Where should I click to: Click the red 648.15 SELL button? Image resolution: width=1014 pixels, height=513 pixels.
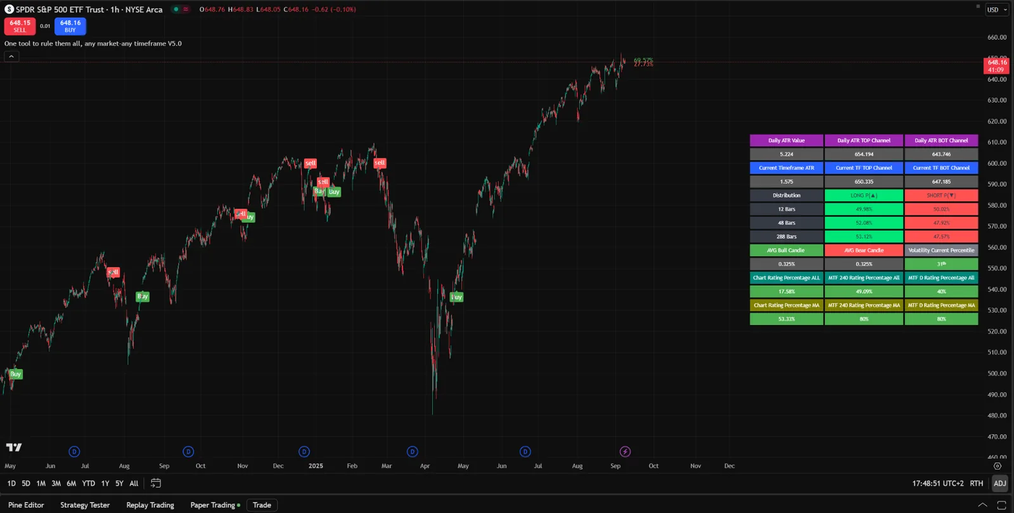(x=20, y=26)
